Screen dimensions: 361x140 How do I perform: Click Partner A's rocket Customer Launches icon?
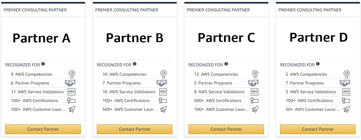72,109
